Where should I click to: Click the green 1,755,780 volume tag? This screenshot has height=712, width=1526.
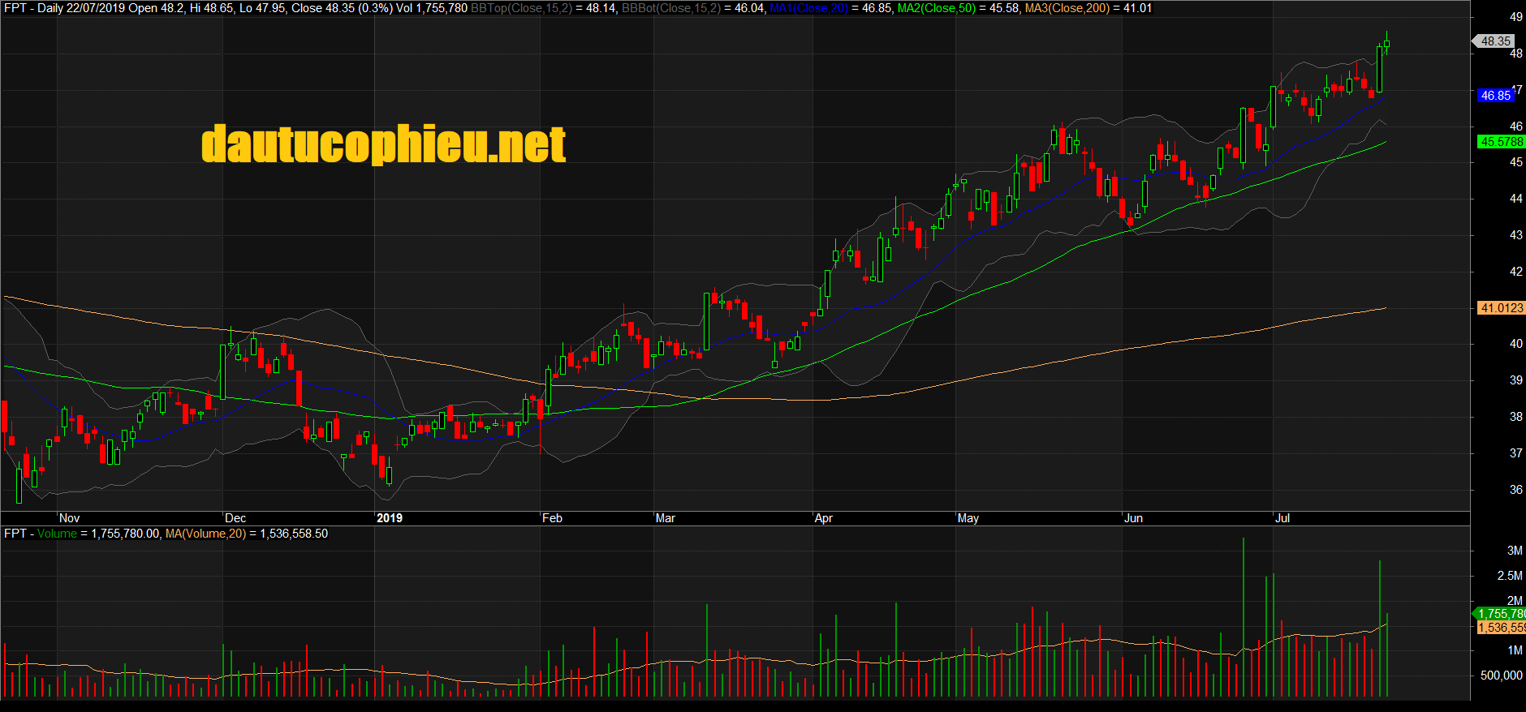tap(1501, 614)
